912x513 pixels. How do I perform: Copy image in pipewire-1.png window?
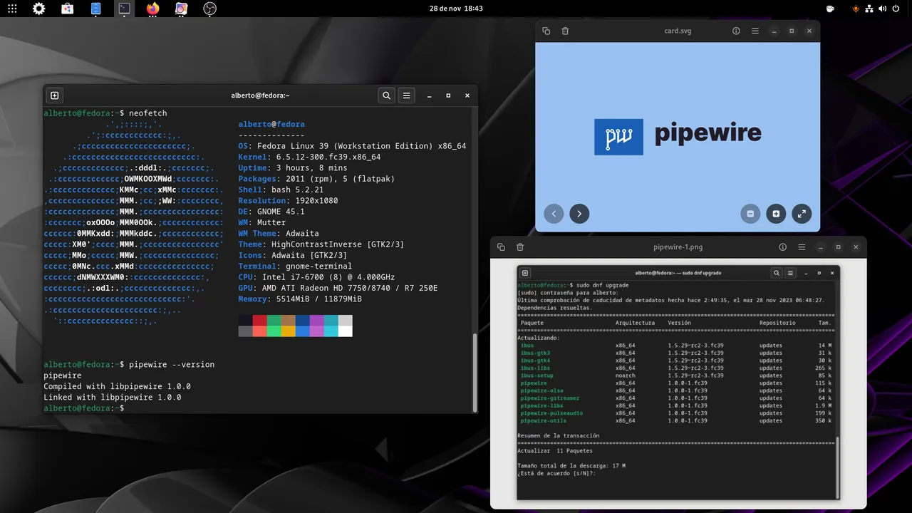point(501,247)
